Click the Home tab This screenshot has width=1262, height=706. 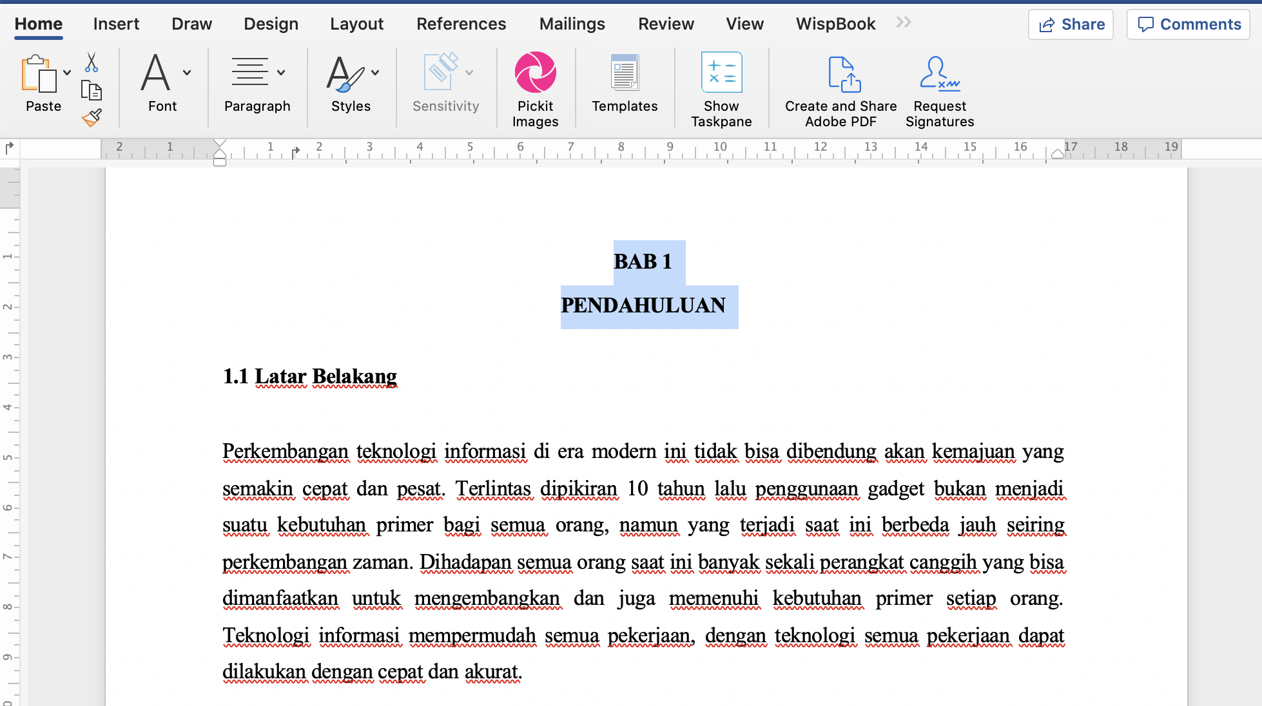38,23
